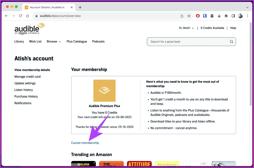The width and height of the screenshot is (254, 168).
Task: Click the Atish's account heading
Action: [x=34, y=59]
